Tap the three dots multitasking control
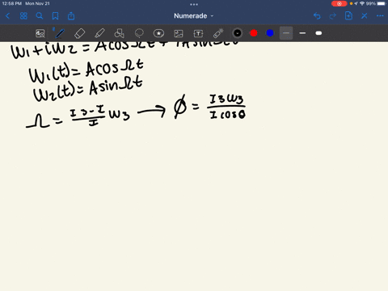Viewport: 388px width, 291px height. [194, 4]
